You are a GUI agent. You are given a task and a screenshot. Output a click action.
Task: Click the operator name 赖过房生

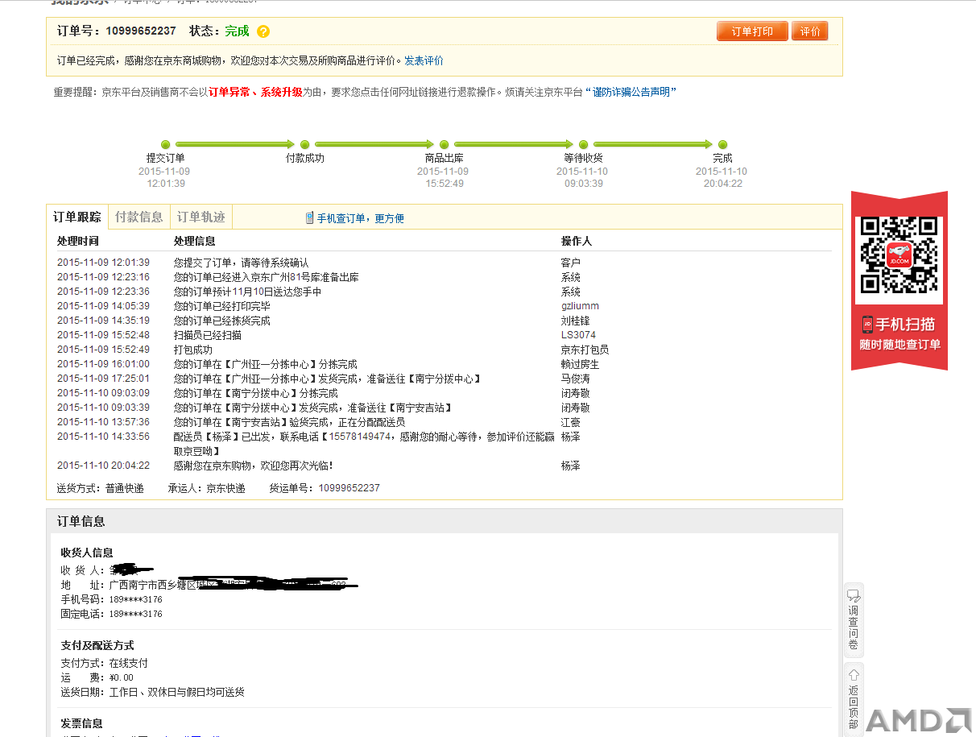[580, 364]
